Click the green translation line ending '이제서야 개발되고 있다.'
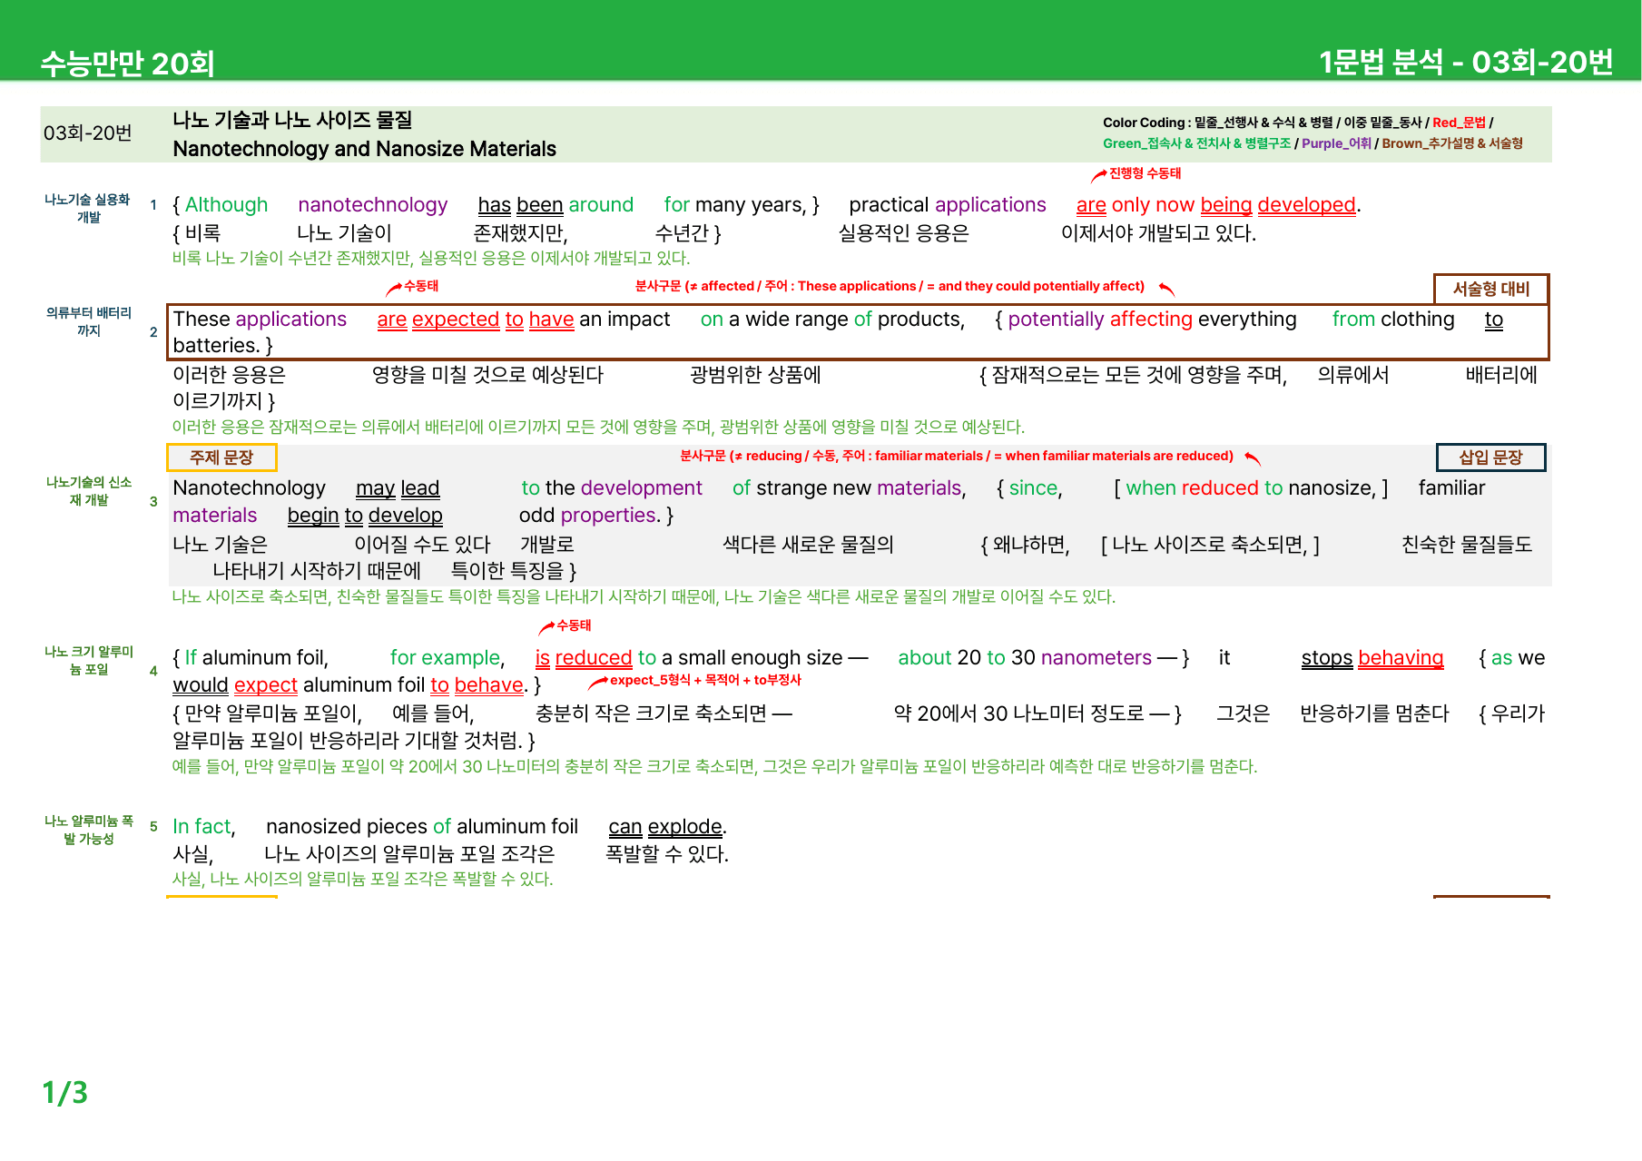Image resolution: width=1642 pixels, height=1161 pixels. click(431, 258)
